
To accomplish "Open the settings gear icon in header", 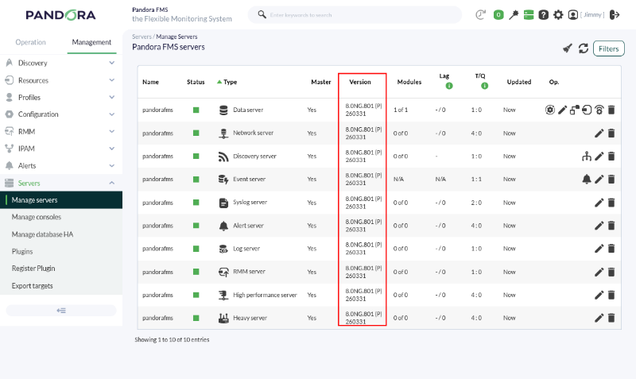I will [x=558, y=15].
